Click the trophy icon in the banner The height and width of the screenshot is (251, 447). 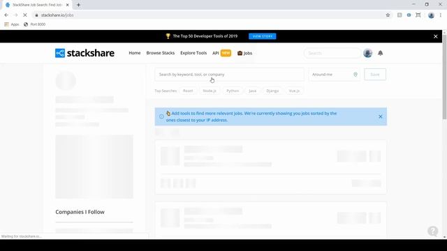[168, 36]
